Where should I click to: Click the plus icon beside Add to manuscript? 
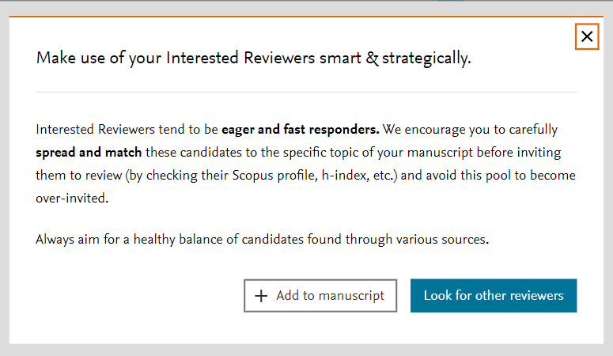[x=261, y=296]
